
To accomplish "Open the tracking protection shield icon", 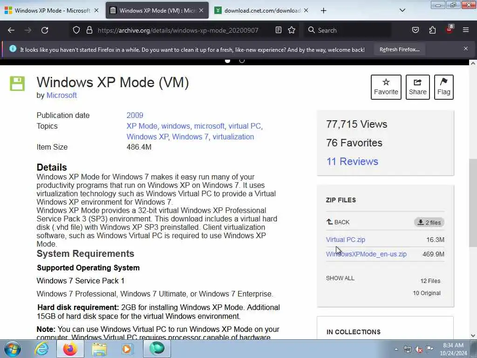I will (x=76, y=30).
